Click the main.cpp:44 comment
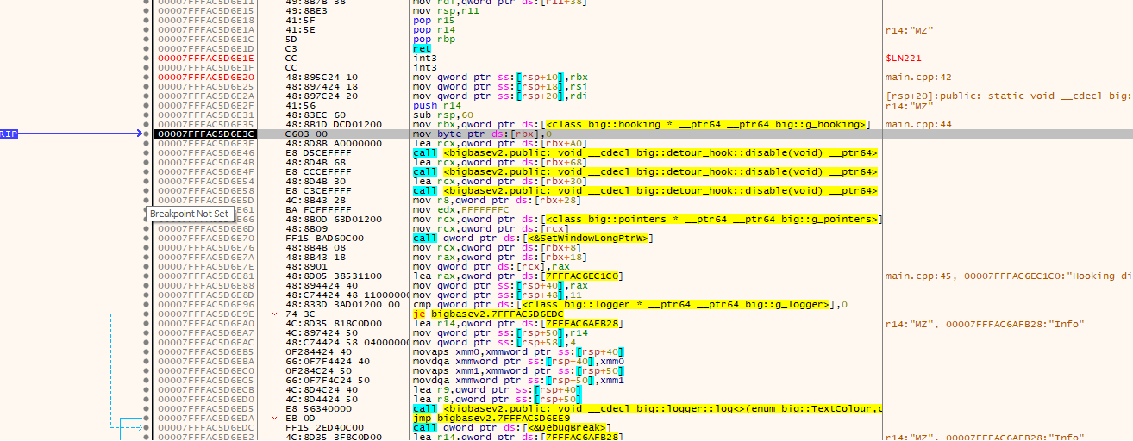This screenshot has width=1133, height=441. click(918, 125)
